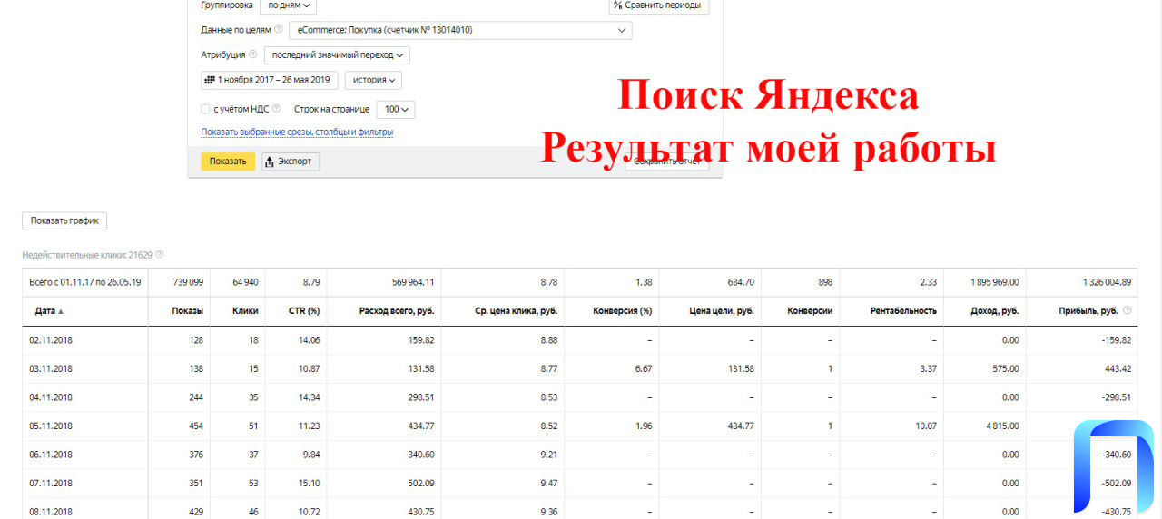Select date cell 02.11.2018
1162x519 pixels.
pos(51,340)
